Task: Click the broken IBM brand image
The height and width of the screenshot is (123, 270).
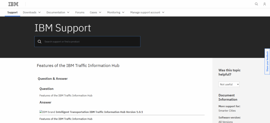Action: (x=47, y=112)
